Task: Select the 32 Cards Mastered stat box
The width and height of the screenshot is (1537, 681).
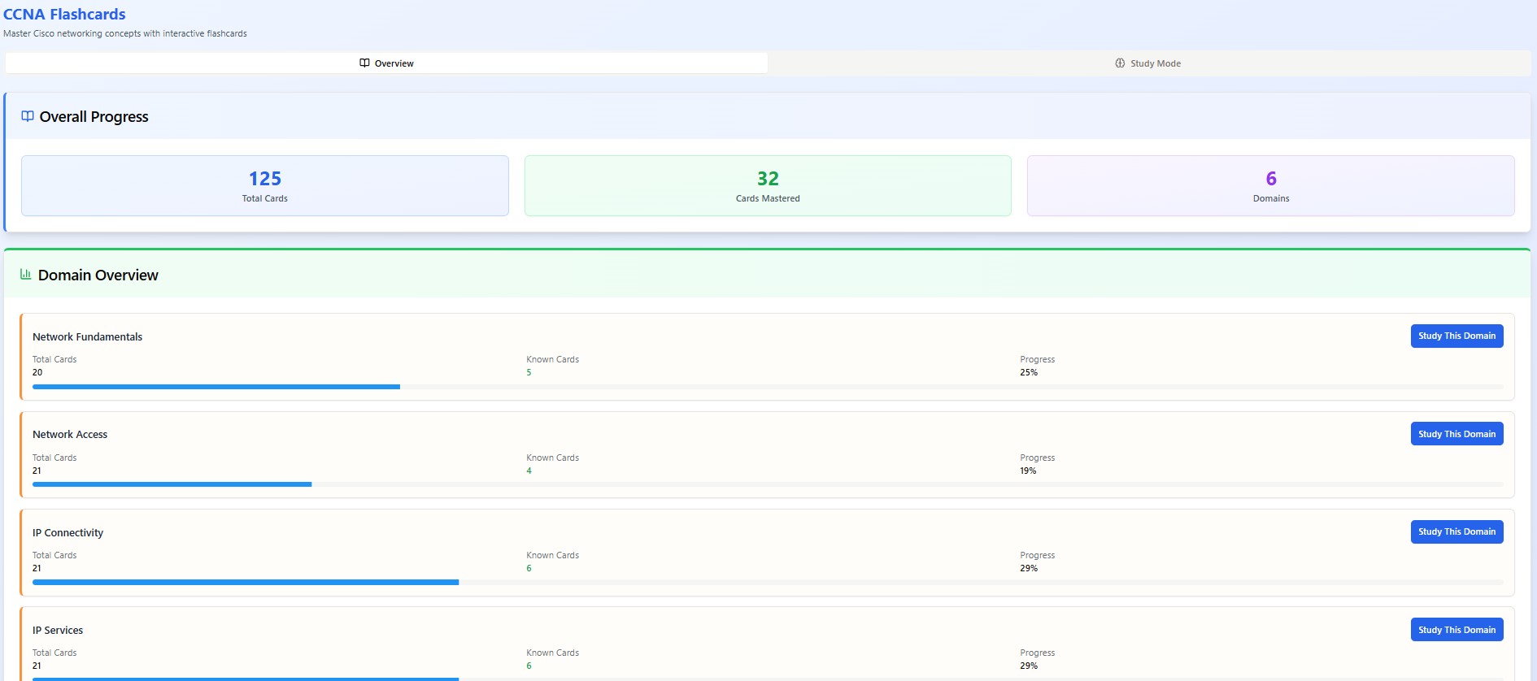Action: [x=768, y=186]
